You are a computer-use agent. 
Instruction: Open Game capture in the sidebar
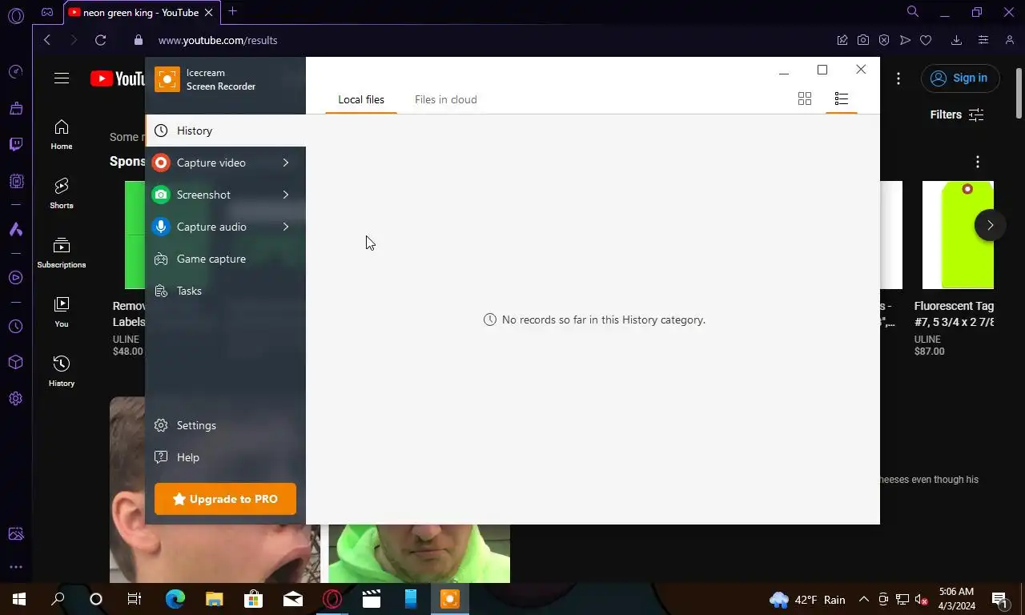pos(225,259)
